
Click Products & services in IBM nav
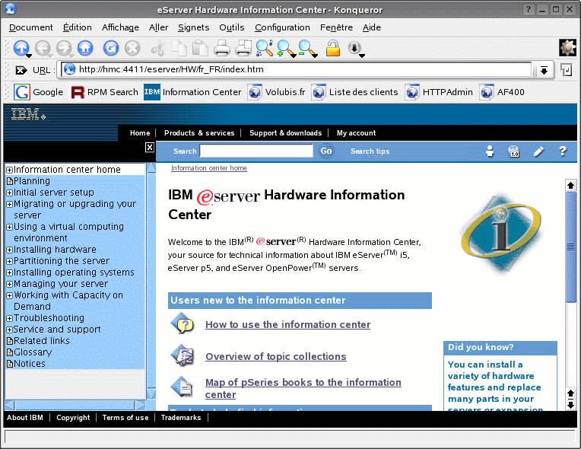[x=199, y=132]
